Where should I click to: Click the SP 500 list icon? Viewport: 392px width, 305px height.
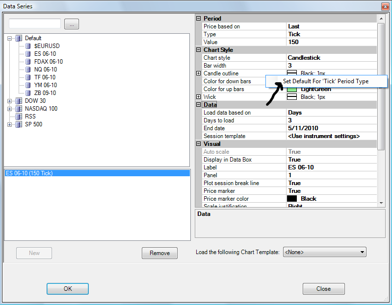point(19,124)
